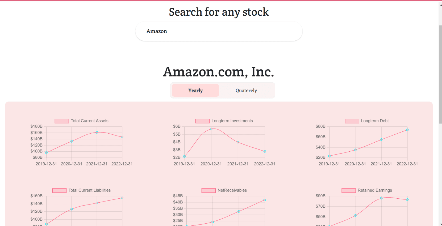This screenshot has height=226, width=442.
Task: Toggle the NetReceivables legend swatch
Action: tap(209, 190)
